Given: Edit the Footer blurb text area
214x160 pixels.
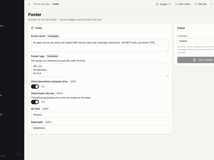Looking at the screenshot, I should pyautogui.click(x=100, y=45).
